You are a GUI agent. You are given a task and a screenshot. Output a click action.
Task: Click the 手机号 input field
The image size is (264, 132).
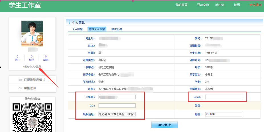(117, 97)
